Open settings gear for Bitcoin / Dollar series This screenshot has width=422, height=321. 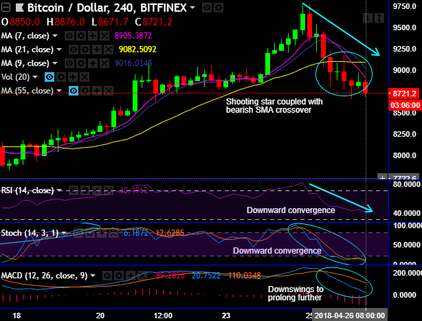pyautogui.click(x=219, y=8)
